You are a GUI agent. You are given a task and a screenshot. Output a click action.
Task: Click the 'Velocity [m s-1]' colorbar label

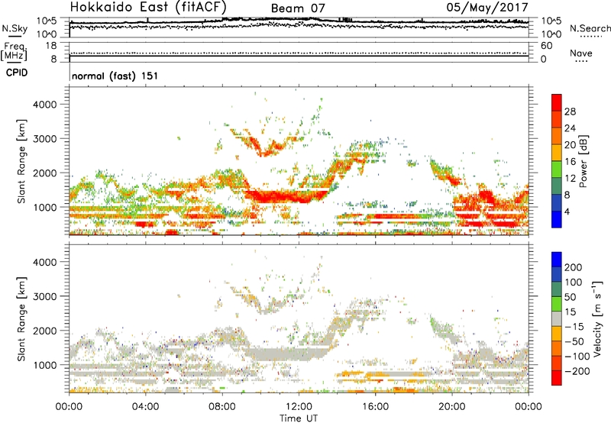597,318
